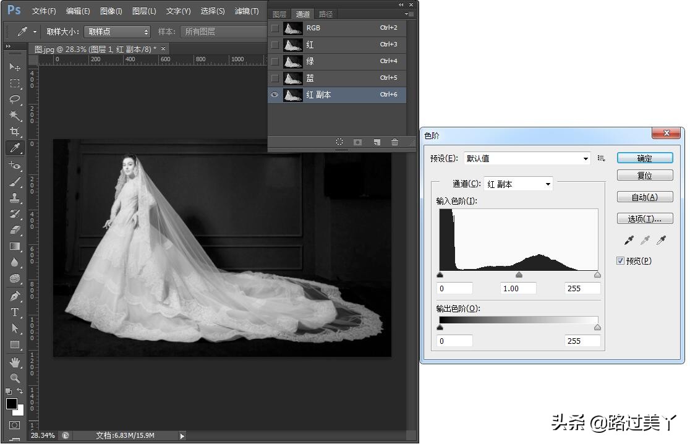Switch to the 路径 panel tab
The image size is (690, 444).
click(326, 14)
